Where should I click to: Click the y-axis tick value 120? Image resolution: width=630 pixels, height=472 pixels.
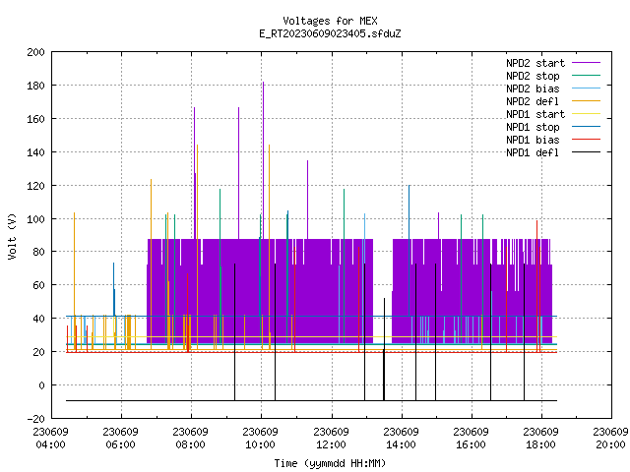pos(35,186)
